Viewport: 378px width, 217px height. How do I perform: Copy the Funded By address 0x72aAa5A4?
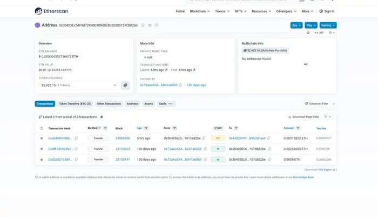pyautogui.click(x=180, y=85)
